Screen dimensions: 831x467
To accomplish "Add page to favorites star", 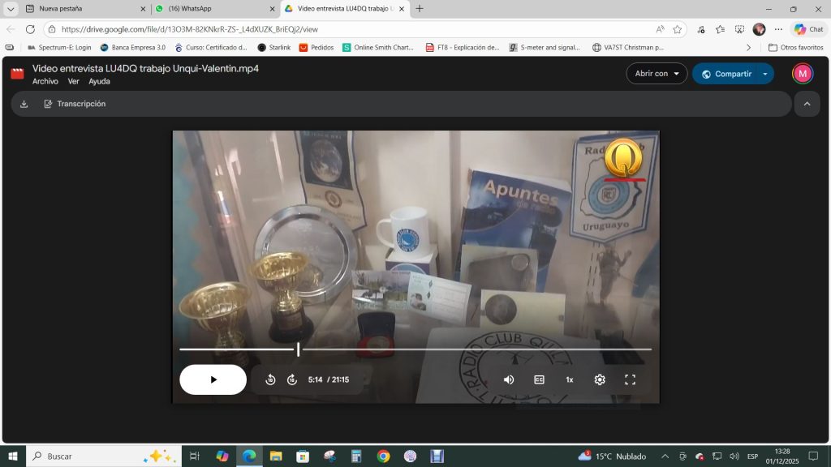I will click(x=678, y=29).
